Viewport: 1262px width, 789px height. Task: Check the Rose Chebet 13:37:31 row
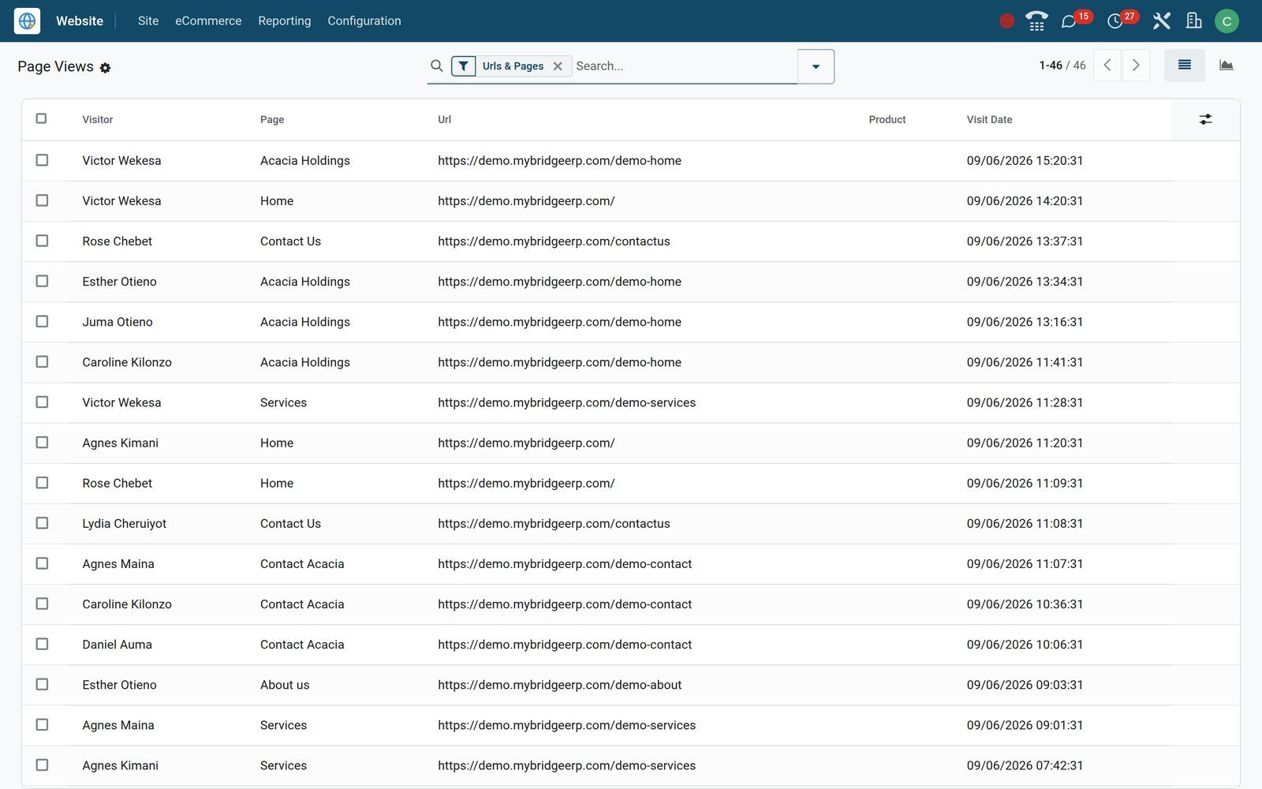[x=42, y=241]
